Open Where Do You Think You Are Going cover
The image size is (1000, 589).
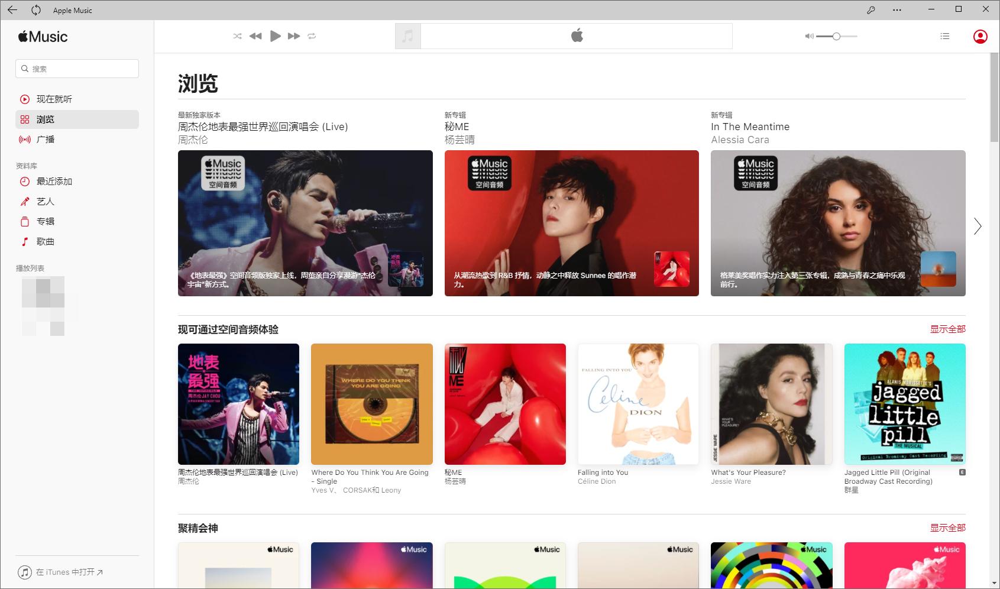(372, 404)
